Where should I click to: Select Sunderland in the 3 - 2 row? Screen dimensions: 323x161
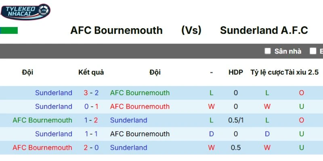click(x=53, y=93)
